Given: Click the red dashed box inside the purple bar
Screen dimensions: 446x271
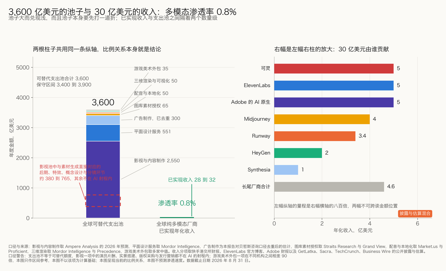Looking at the screenshot, I should pos(103,201).
